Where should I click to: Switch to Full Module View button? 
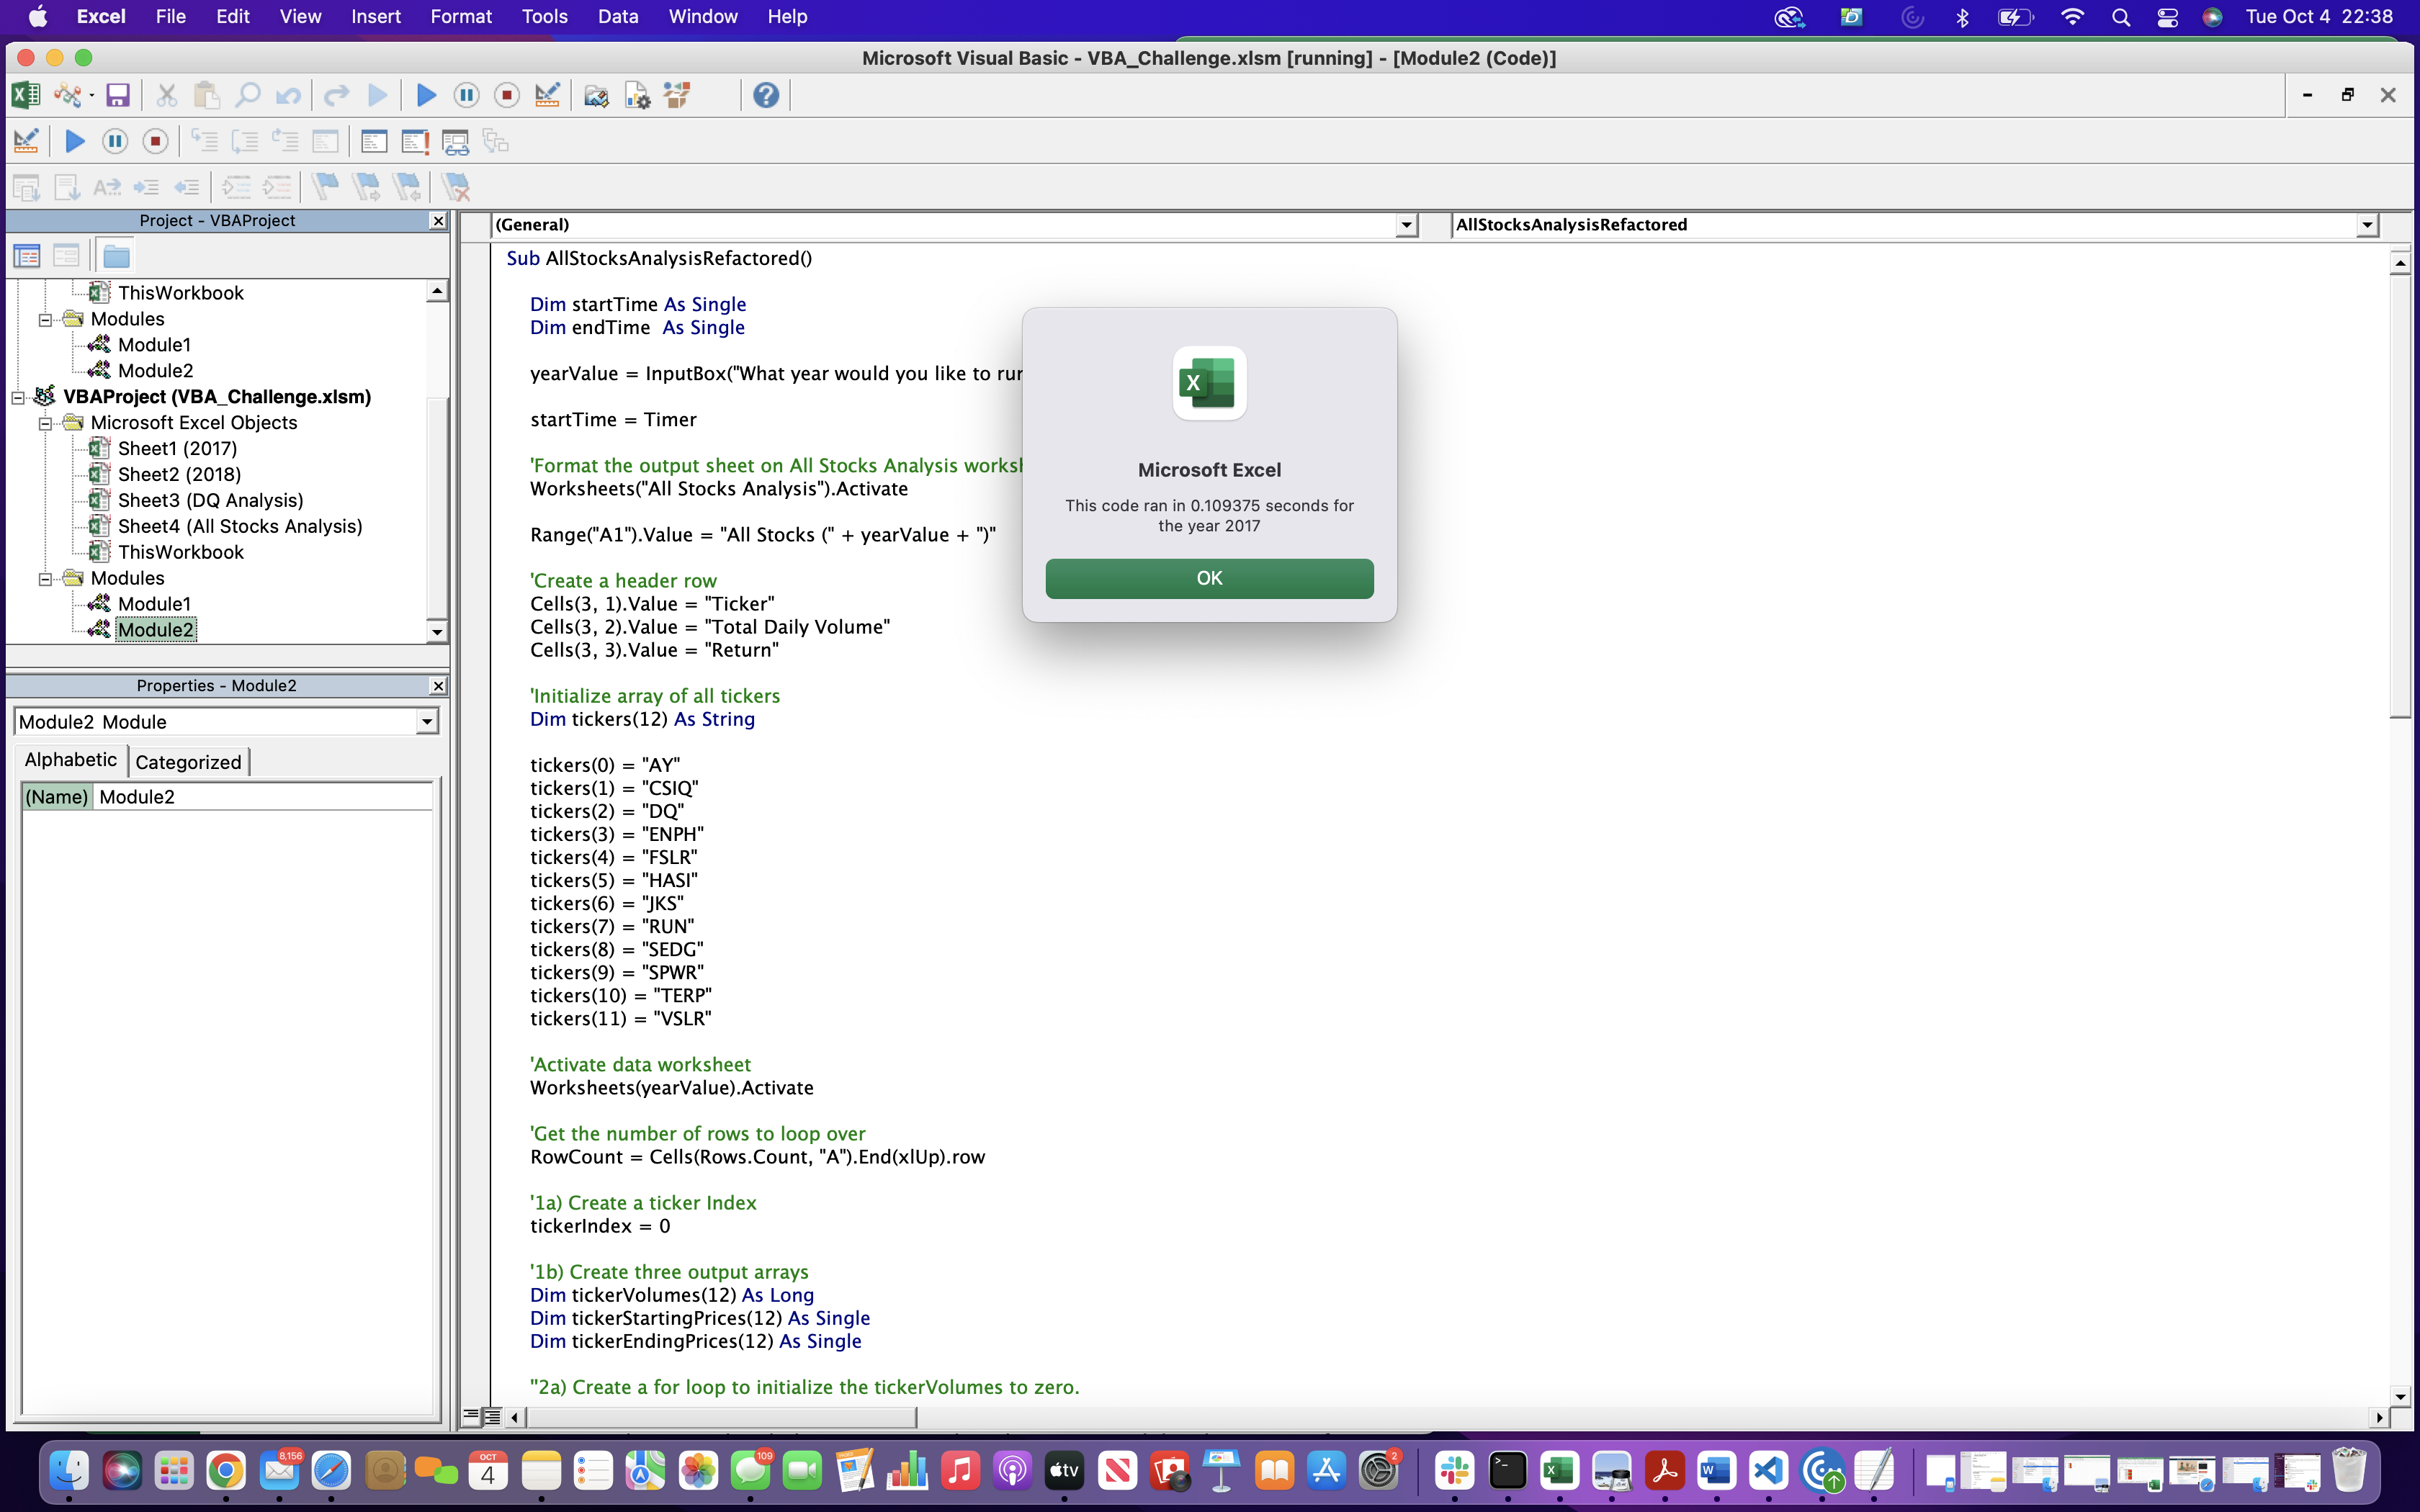(492, 1416)
